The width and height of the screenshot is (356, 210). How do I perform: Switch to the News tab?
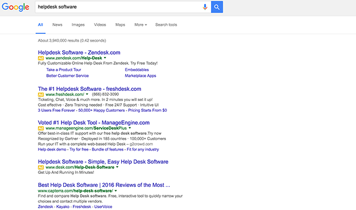(57, 25)
